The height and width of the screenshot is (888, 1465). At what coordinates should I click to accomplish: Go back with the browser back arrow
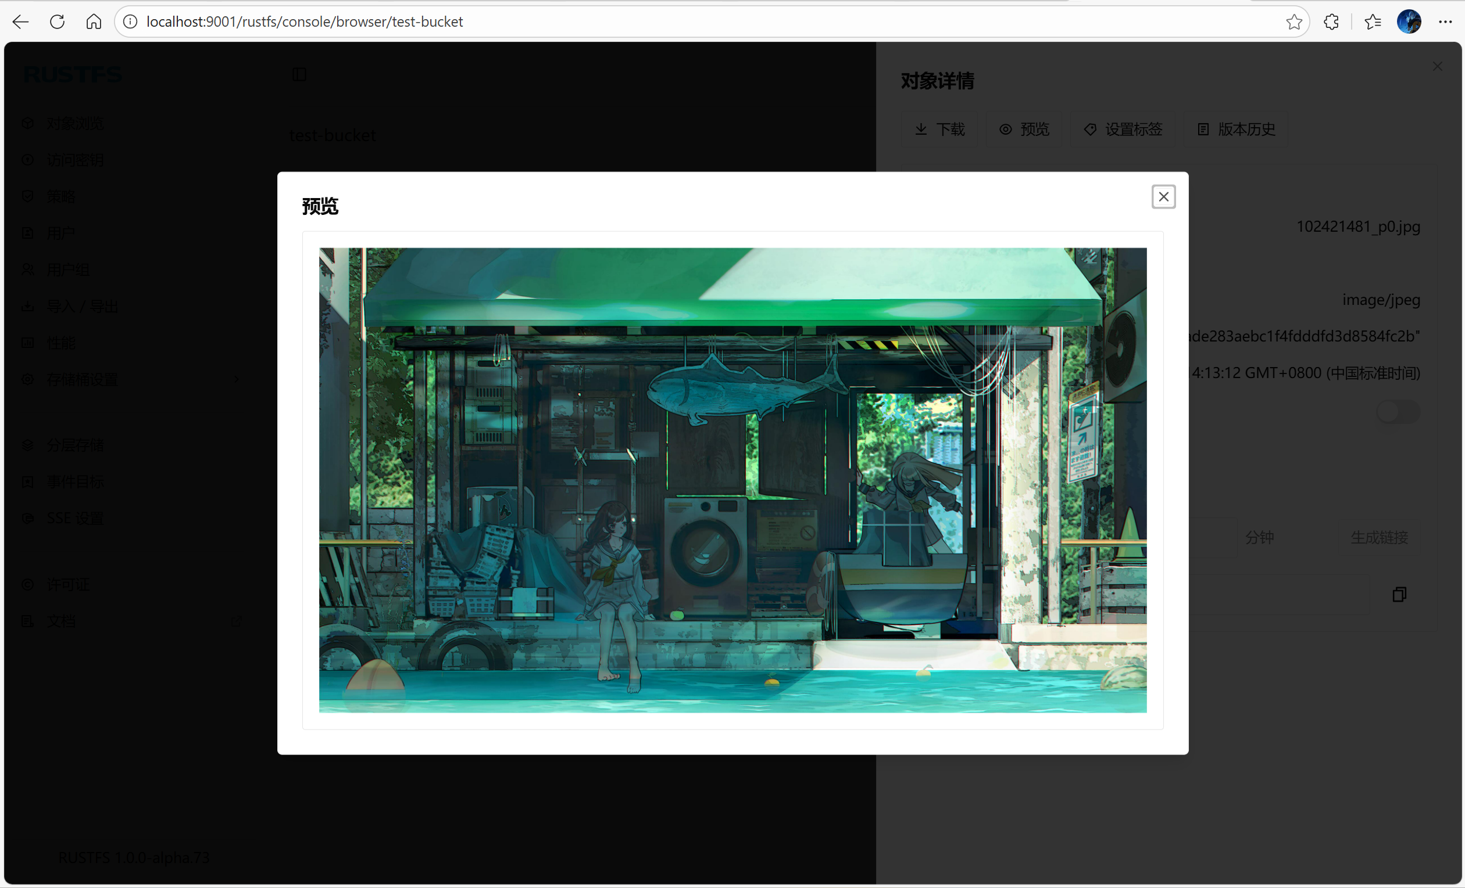pos(21,22)
